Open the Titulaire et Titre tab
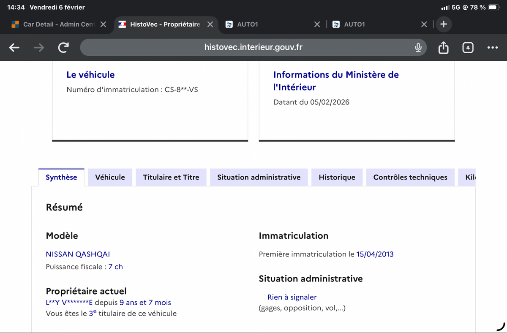Screen dimensions: 507x333 [x=171, y=177]
